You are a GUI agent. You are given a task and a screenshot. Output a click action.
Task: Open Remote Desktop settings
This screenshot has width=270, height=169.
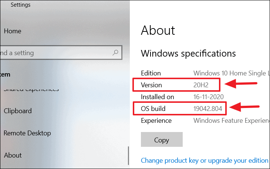[x=27, y=133]
